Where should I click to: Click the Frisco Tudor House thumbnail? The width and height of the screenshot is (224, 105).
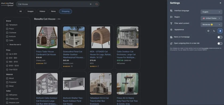click(x=47, y=37)
